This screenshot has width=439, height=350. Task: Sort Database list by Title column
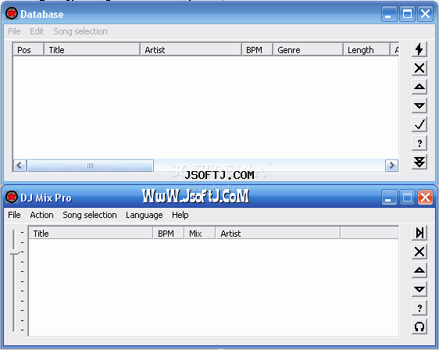(92, 50)
